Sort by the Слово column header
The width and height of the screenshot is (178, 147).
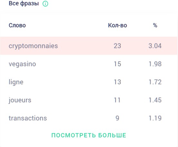point(17,25)
